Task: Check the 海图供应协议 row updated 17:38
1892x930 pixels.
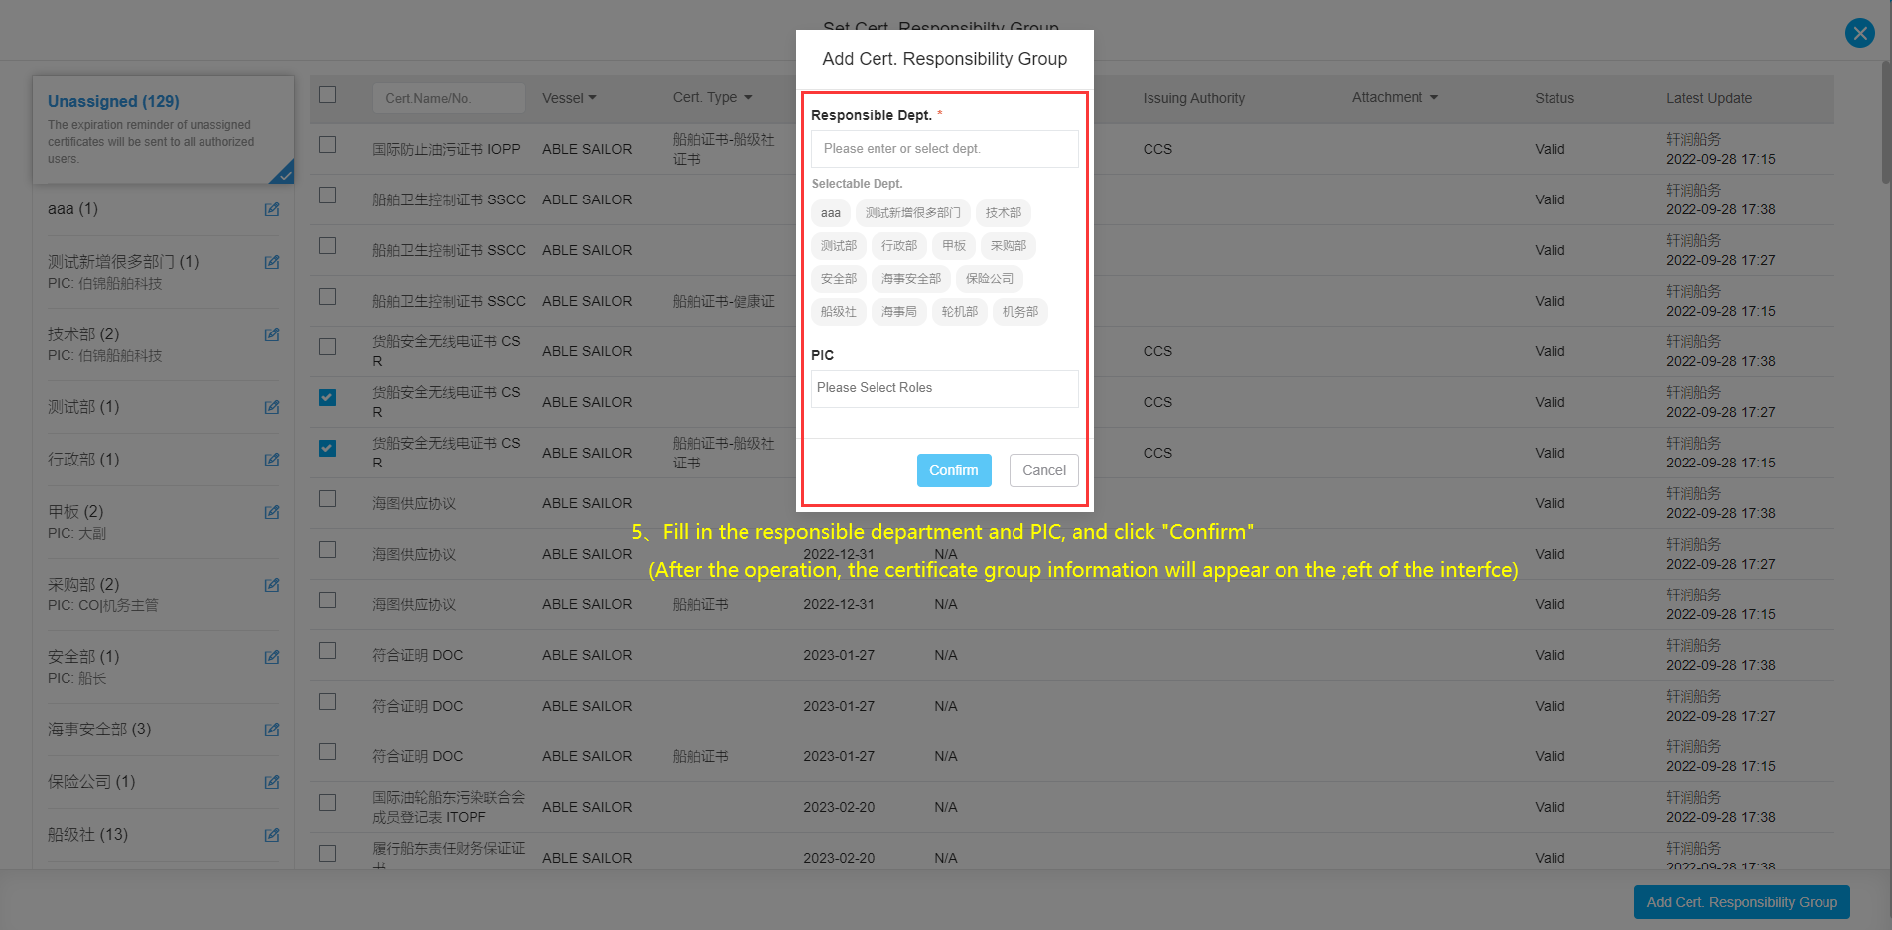Action: pyautogui.click(x=327, y=499)
